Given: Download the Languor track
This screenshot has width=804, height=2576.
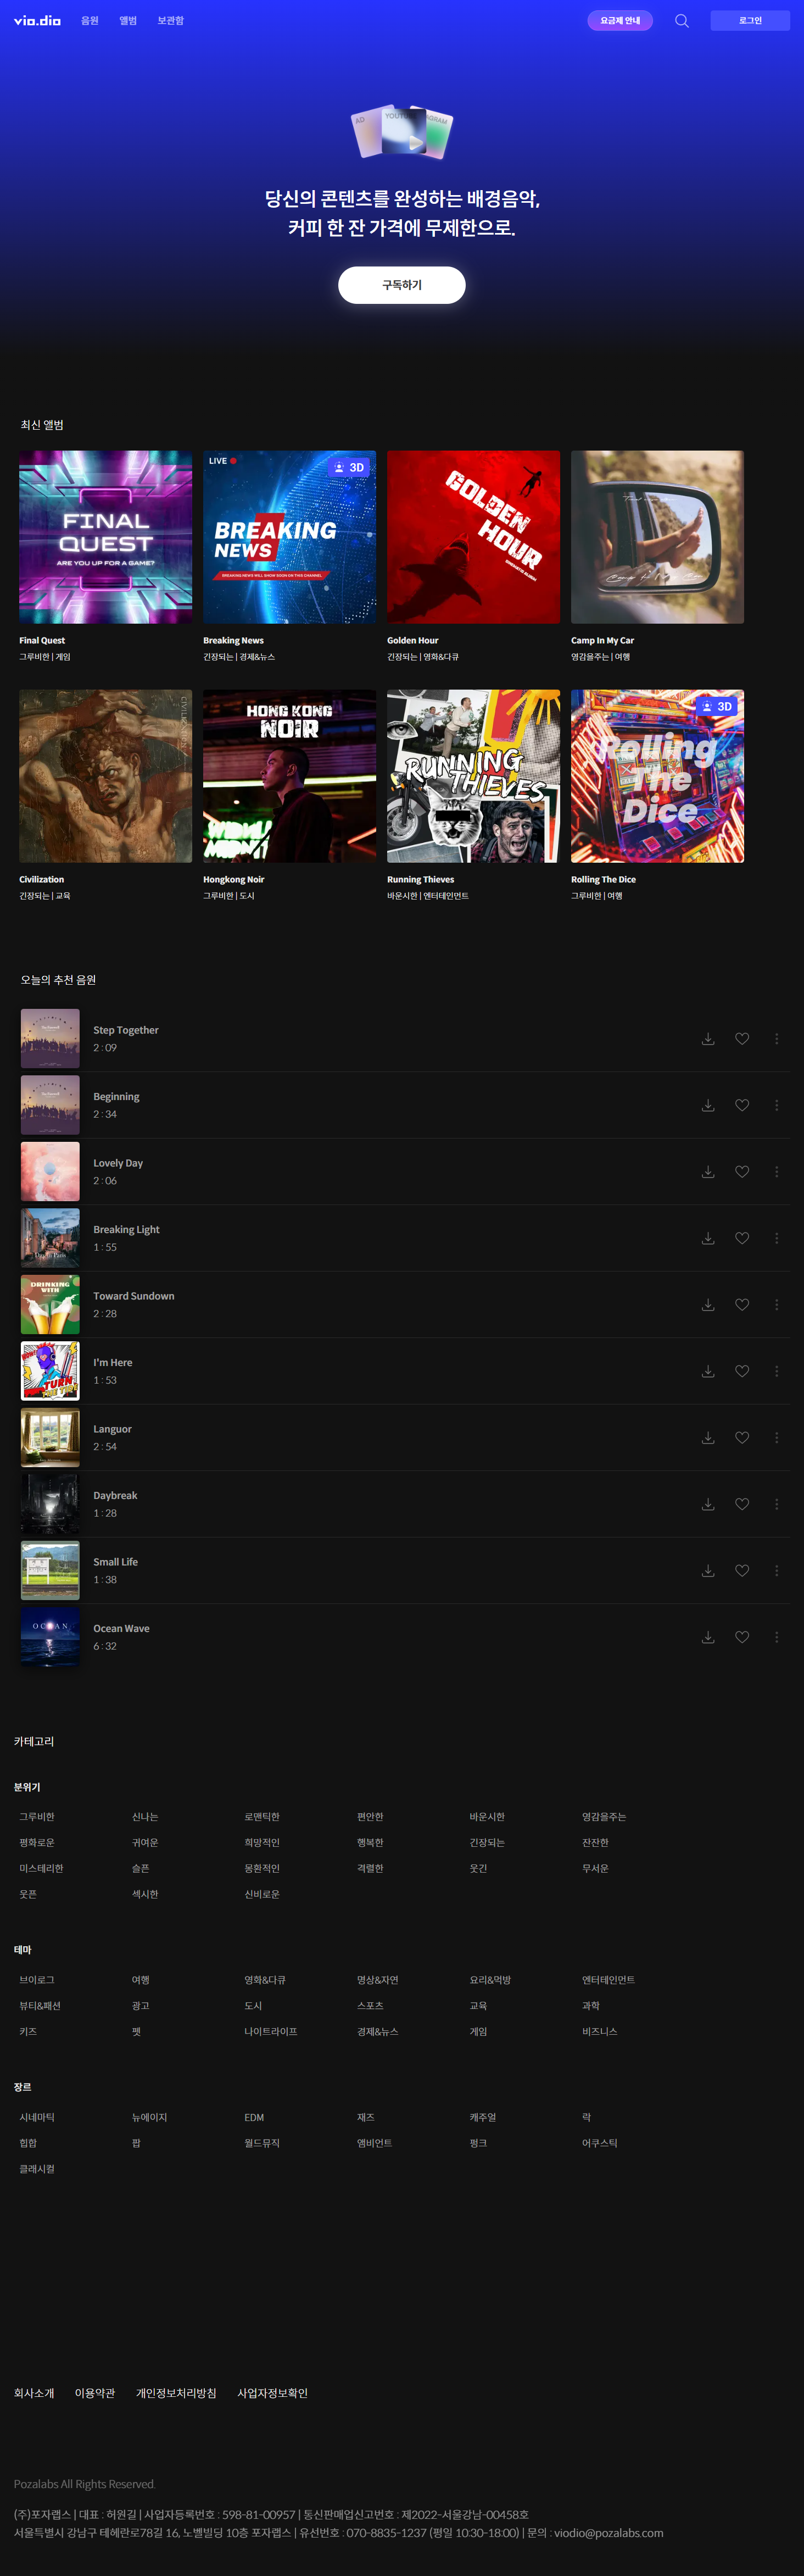Looking at the screenshot, I should (x=707, y=1438).
